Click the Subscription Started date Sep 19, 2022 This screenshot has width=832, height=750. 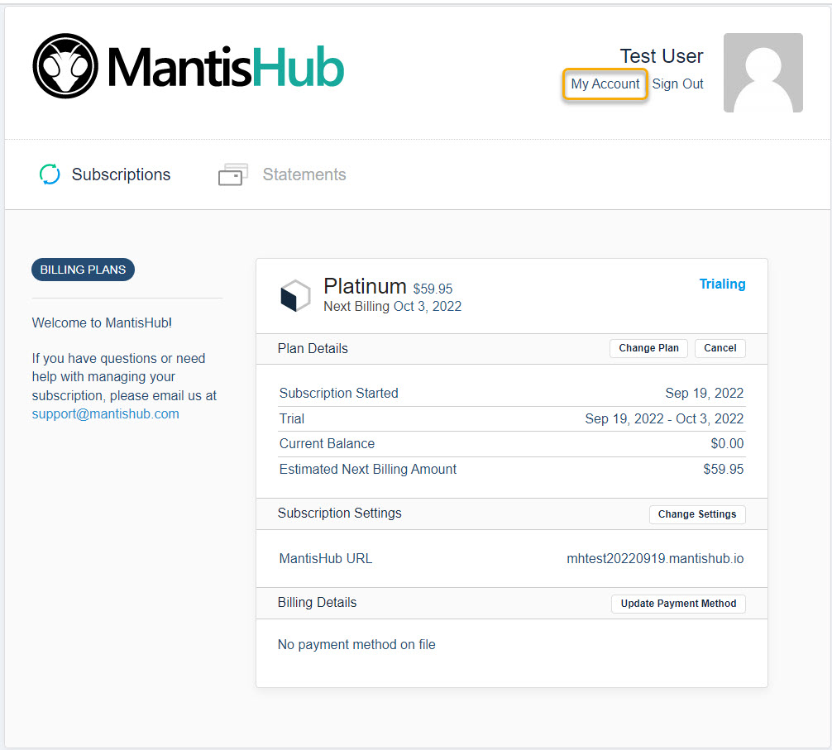point(704,393)
